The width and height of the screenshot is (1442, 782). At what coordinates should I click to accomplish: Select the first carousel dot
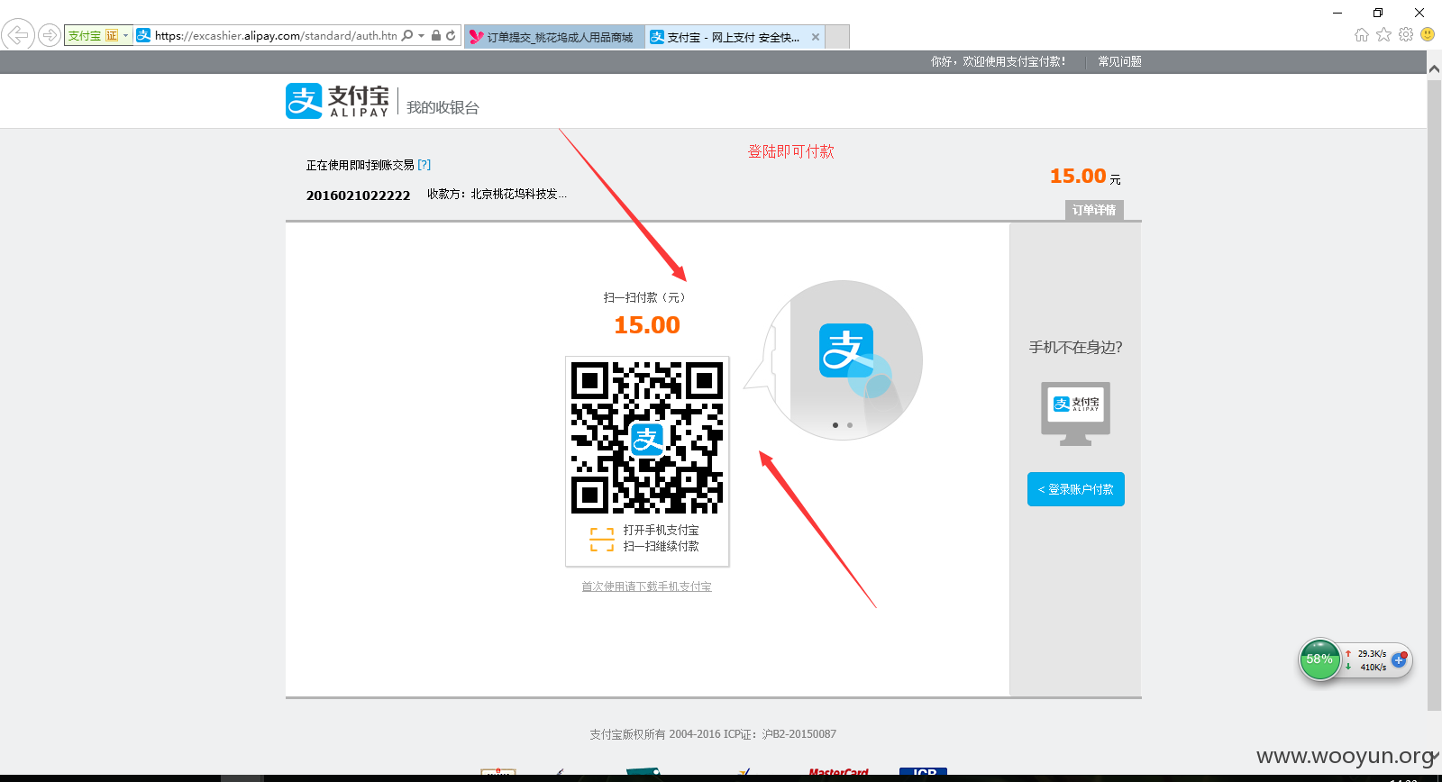835,425
